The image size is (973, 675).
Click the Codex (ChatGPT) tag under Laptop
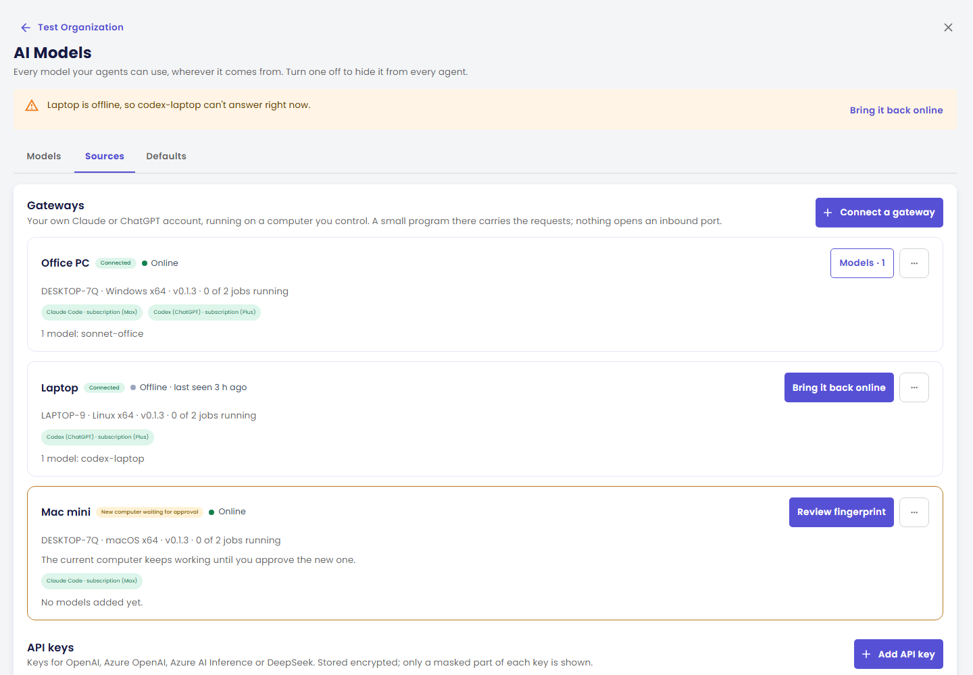click(x=97, y=437)
